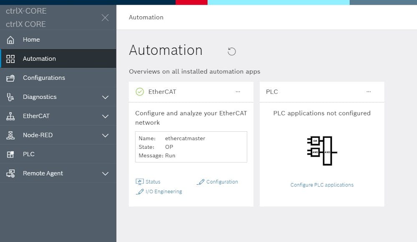Click the EtherCAT card title
The image size is (417, 242).
click(x=162, y=92)
